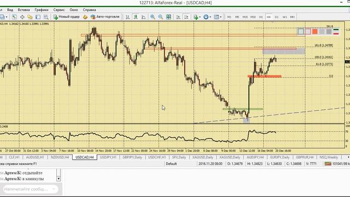Open the Справка menu
The width and height of the screenshot is (350, 197).
89,10
